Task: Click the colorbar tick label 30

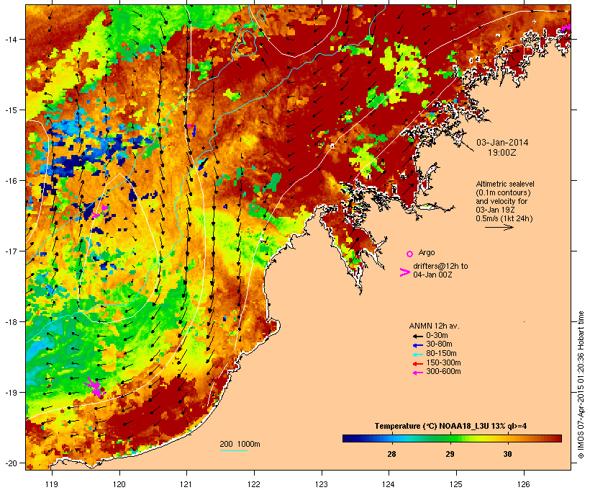Action: 507,454
